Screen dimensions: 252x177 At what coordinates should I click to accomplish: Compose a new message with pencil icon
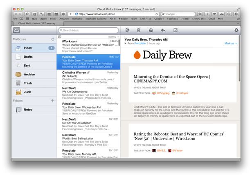[x=175, y=30]
